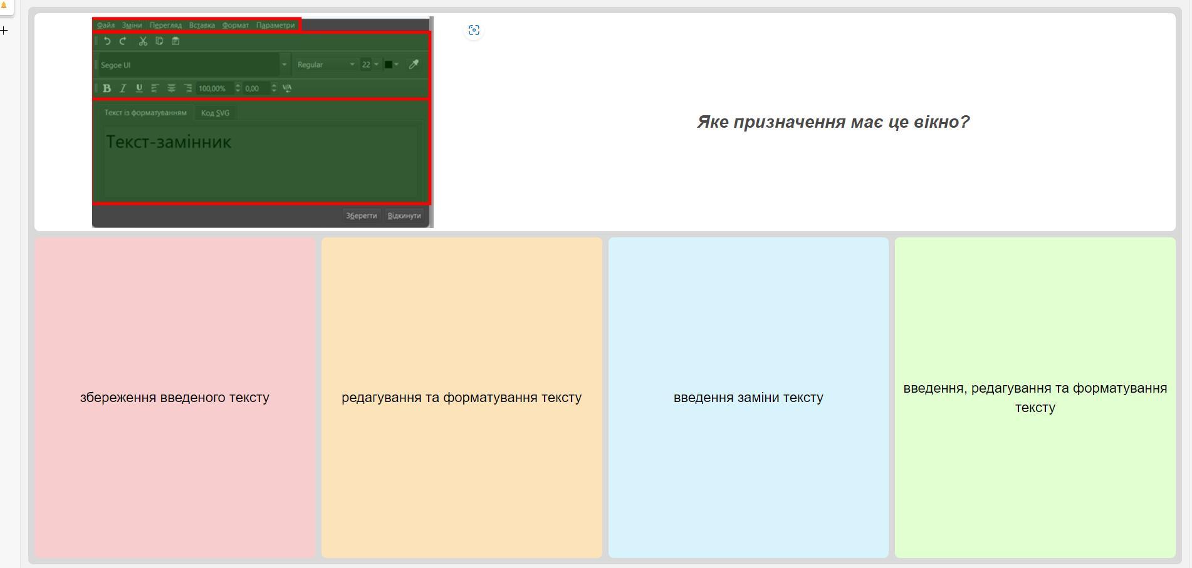The image size is (1192, 568).
Task: Click Paste icon in the pictured editor
Action: 175,41
